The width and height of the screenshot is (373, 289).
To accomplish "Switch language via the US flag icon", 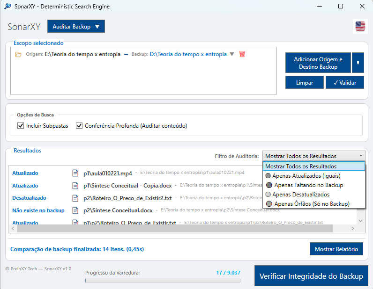I will (x=360, y=26).
